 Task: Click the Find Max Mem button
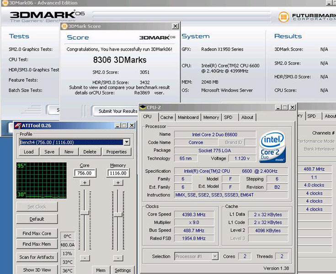coord(37,244)
